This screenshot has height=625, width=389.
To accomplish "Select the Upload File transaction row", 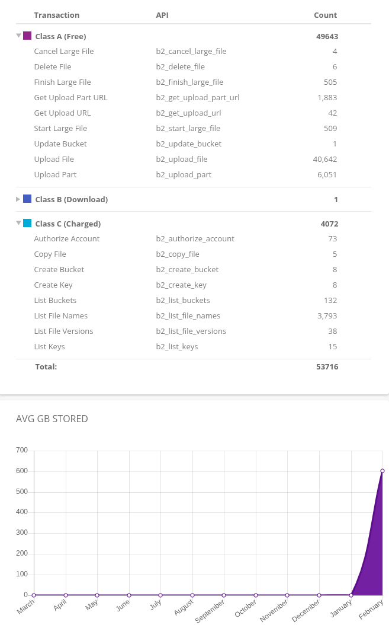I will (54, 159).
